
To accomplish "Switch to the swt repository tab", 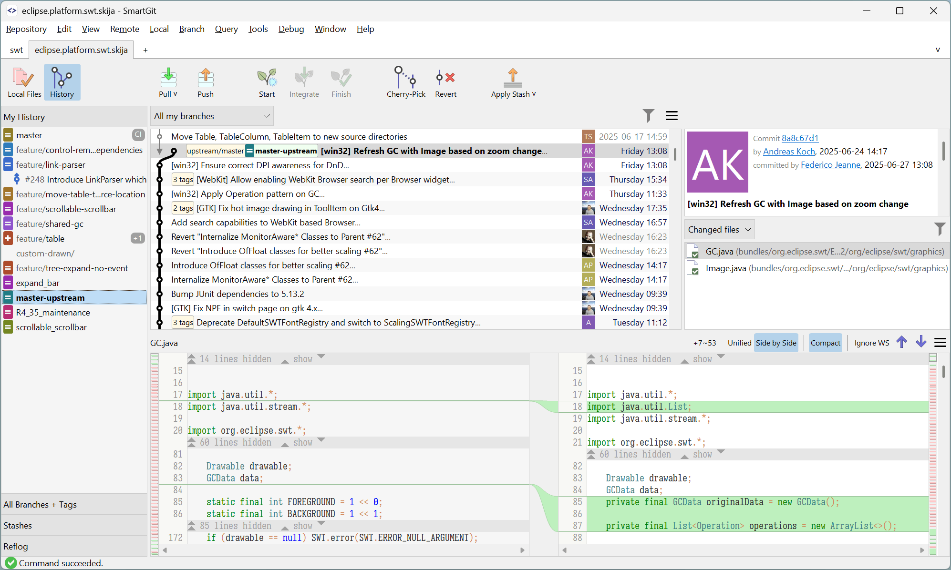I will coord(16,50).
